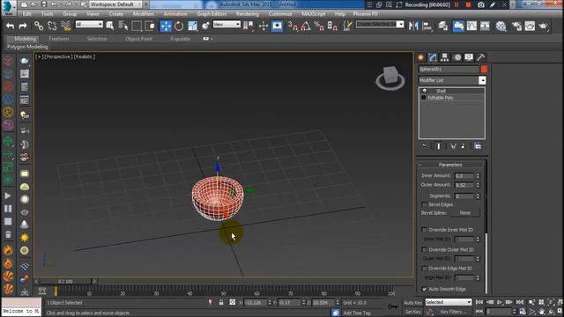
Task: Toggle Window/Crossing selection mode
Action: pyautogui.click(x=150, y=26)
